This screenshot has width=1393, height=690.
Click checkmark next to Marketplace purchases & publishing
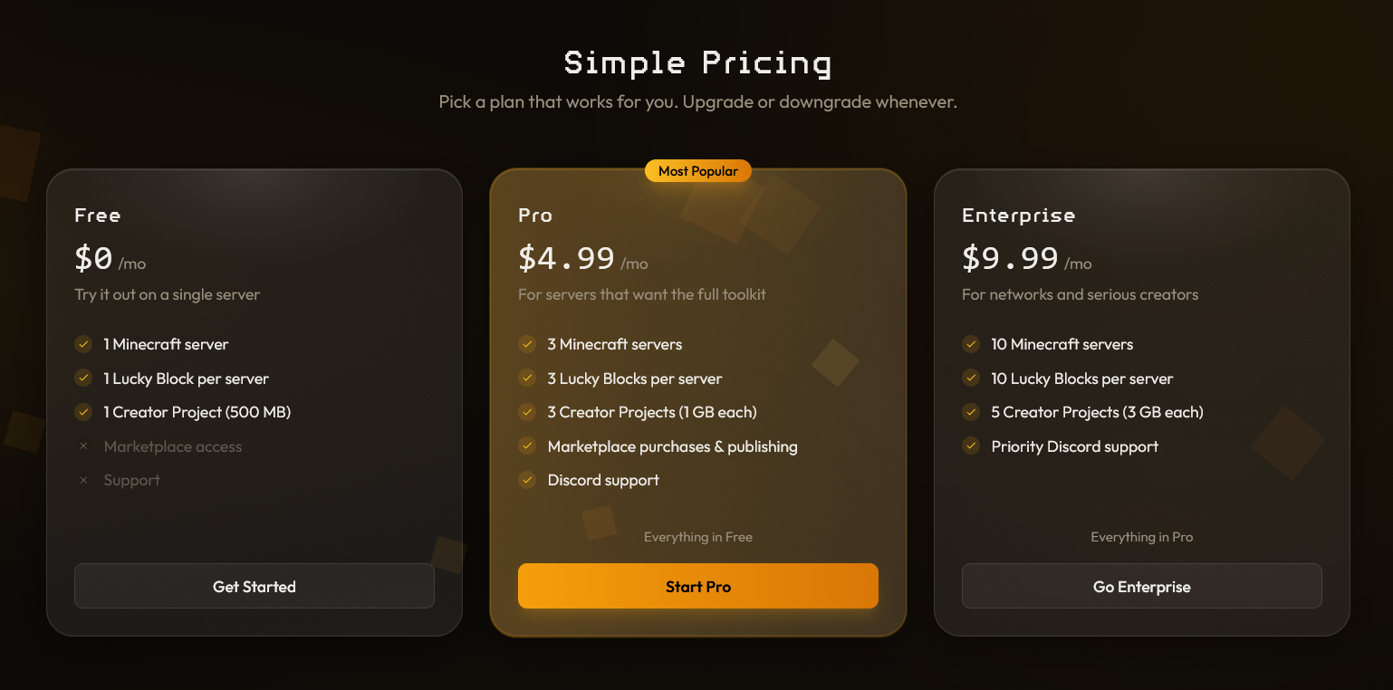[x=527, y=446]
